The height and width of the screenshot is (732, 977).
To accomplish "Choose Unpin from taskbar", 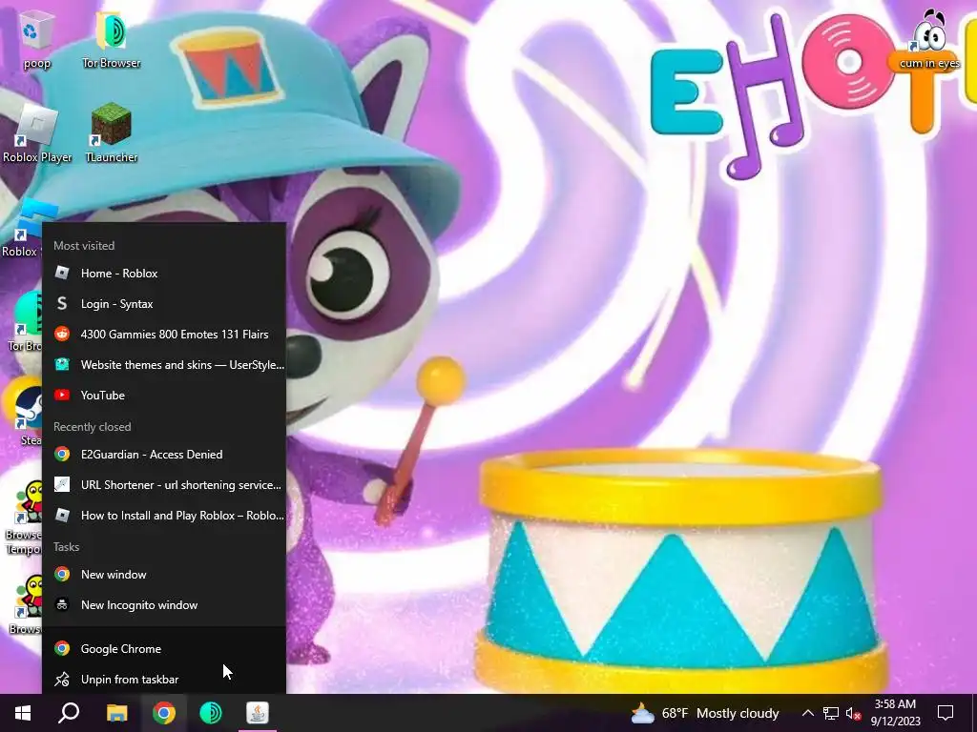I will (x=164, y=679).
